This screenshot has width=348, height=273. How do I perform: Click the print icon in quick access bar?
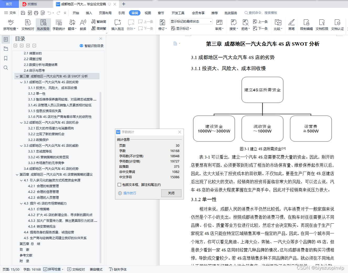click(x=36, y=13)
